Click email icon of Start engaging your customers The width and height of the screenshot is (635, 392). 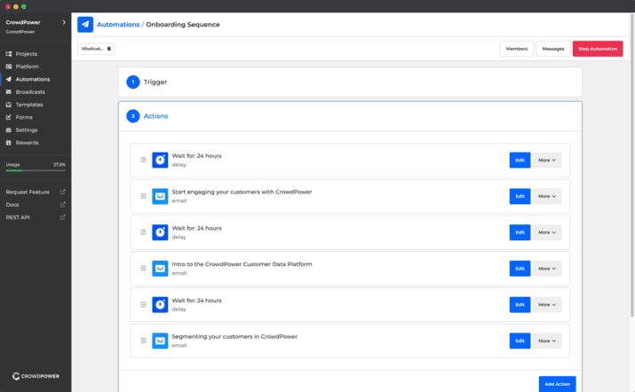pos(160,196)
